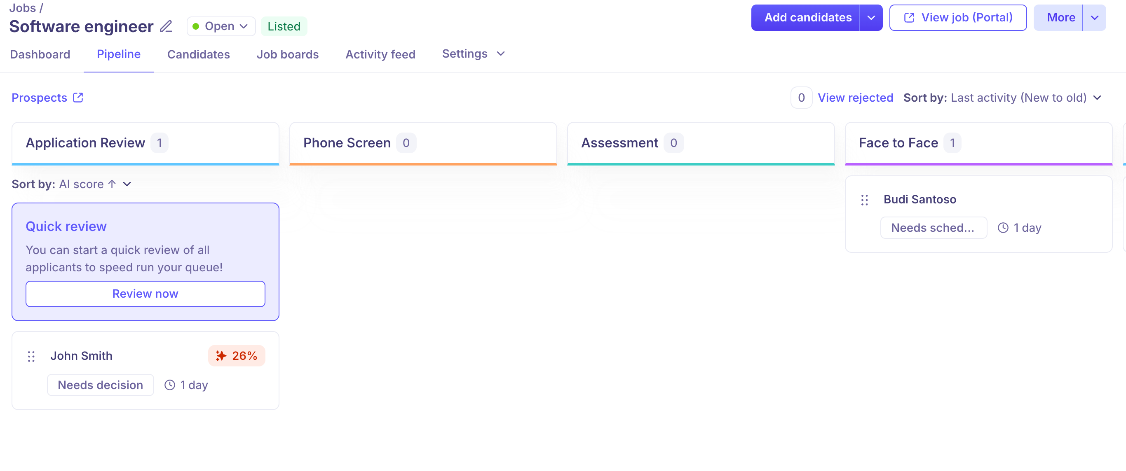Click clock icon on Budi Santoso card
1126x471 pixels.
(1003, 228)
